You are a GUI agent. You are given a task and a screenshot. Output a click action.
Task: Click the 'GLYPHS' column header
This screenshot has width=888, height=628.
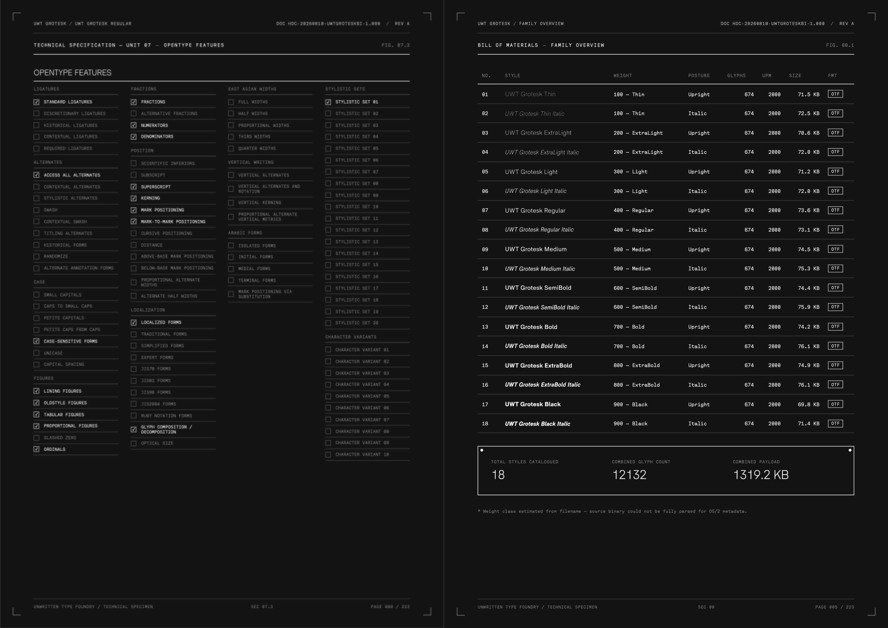(736, 76)
